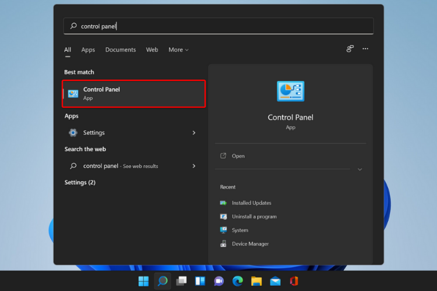Expand the More filter dropdown
This screenshot has height=291, width=437.
[x=178, y=50]
